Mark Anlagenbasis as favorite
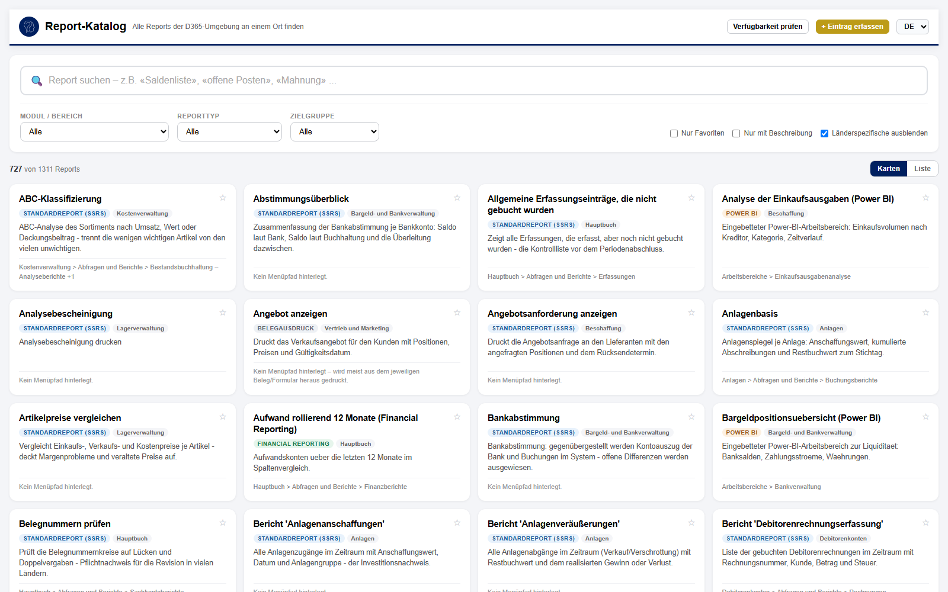Image resolution: width=948 pixels, height=592 pixels. point(925,313)
